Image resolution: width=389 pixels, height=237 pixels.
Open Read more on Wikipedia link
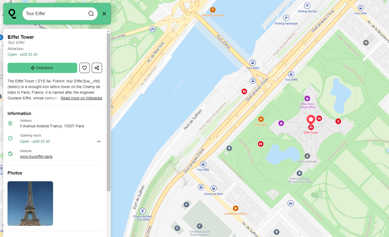[81, 98]
